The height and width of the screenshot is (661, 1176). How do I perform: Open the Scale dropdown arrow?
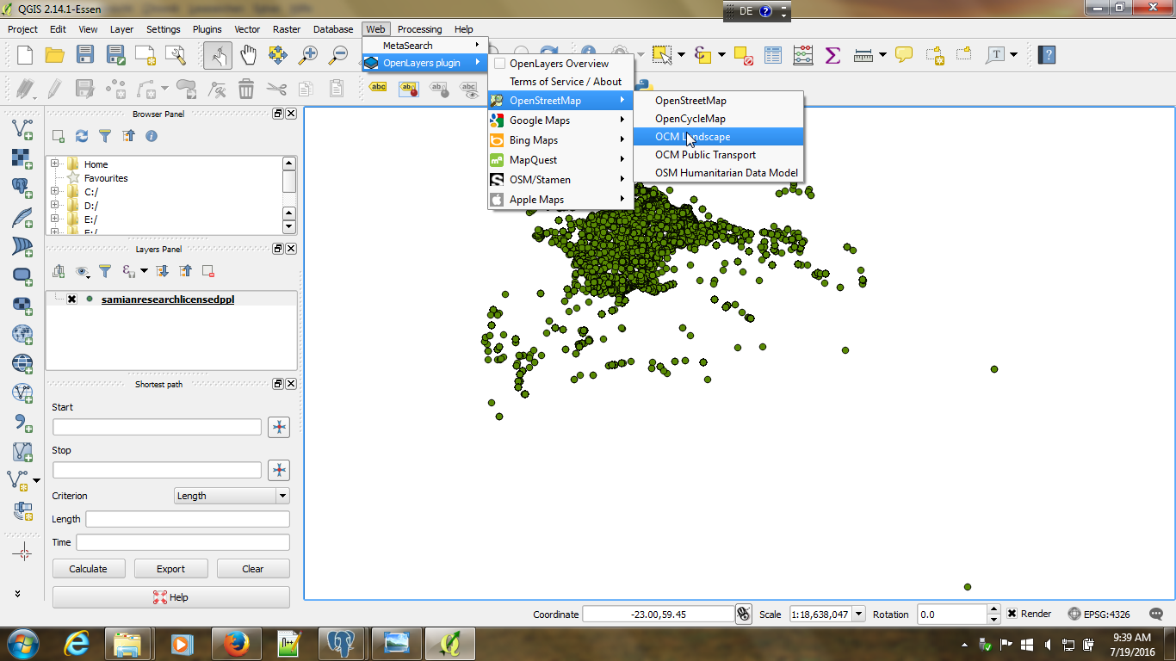point(858,614)
